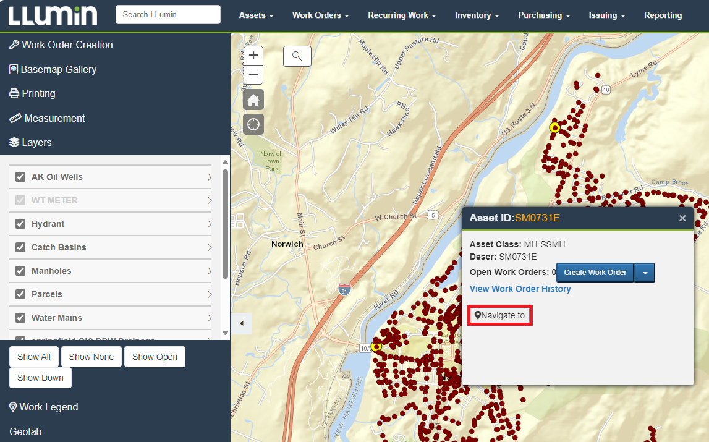This screenshot has height=442, width=709.
Task: Click the layers list scrollbar
Action: [x=225, y=223]
